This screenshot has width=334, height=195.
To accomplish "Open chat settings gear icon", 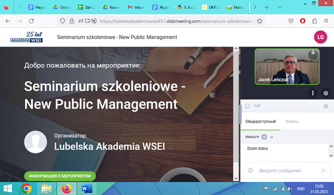I will (325, 106).
